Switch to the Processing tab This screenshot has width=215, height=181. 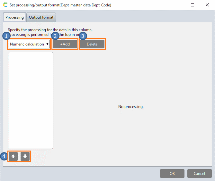[x=14, y=17]
